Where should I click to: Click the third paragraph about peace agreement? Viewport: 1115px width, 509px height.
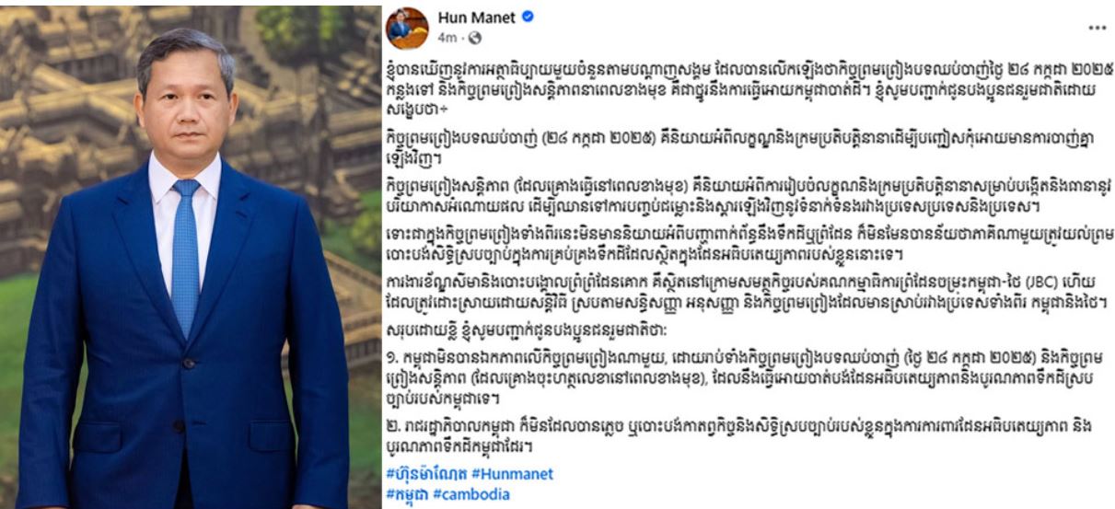tap(741, 194)
